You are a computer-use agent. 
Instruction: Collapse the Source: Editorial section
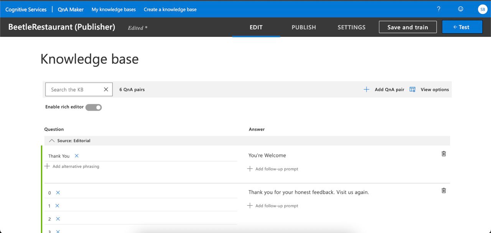click(x=52, y=141)
